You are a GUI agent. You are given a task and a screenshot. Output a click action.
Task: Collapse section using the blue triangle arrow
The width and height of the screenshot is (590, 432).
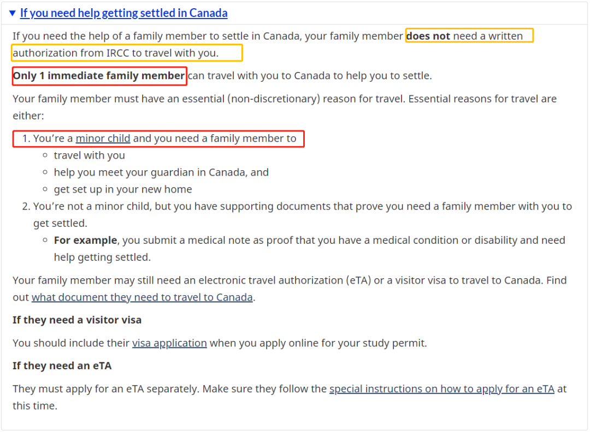click(x=13, y=13)
